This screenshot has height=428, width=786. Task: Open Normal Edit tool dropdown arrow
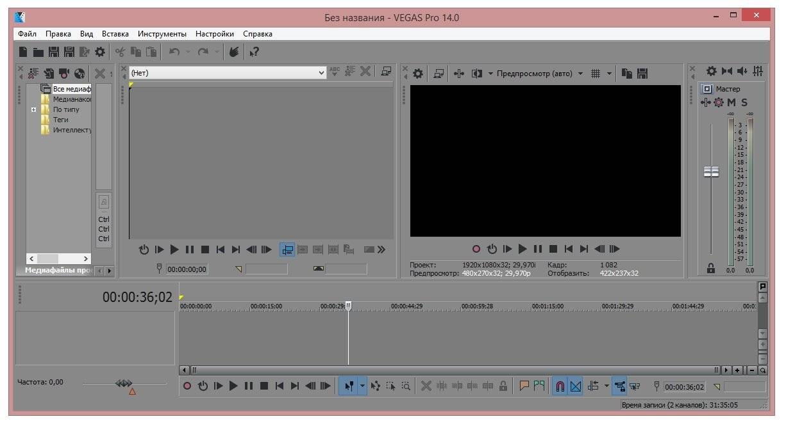coord(362,386)
